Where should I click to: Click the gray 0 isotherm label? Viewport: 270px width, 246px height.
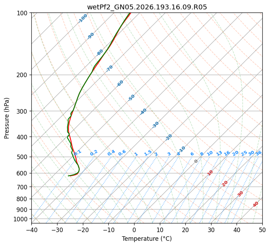(x=196, y=161)
